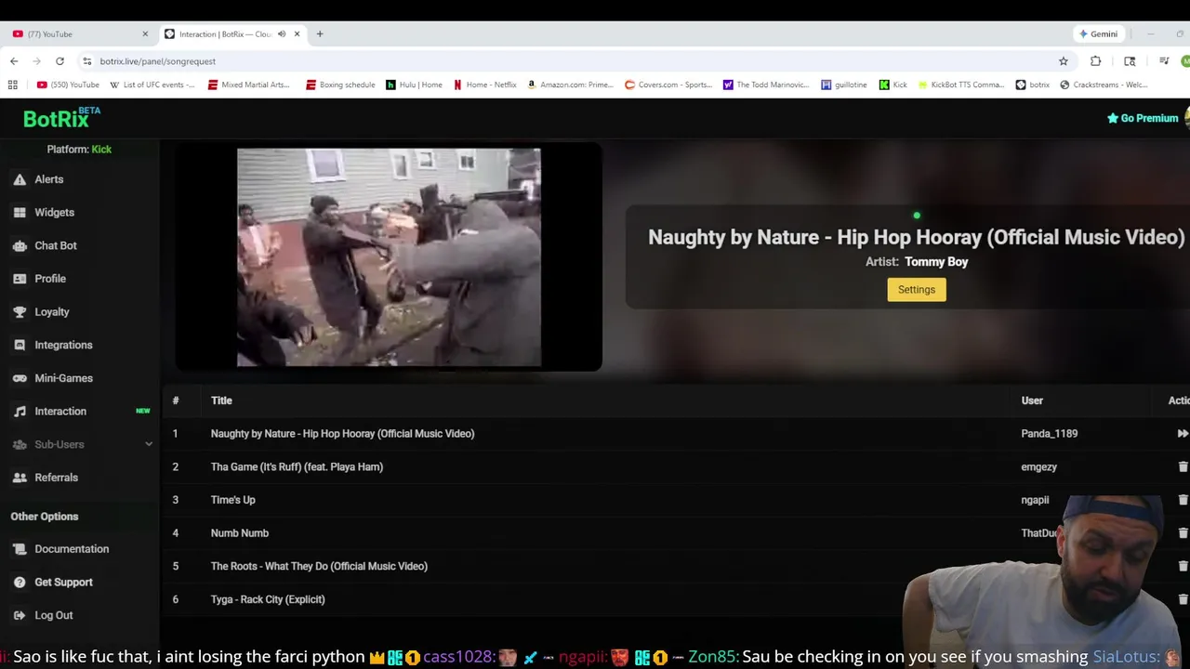
Task: Open List of UFC events bookmark
Action: pyautogui.click(x=152, y=85)
